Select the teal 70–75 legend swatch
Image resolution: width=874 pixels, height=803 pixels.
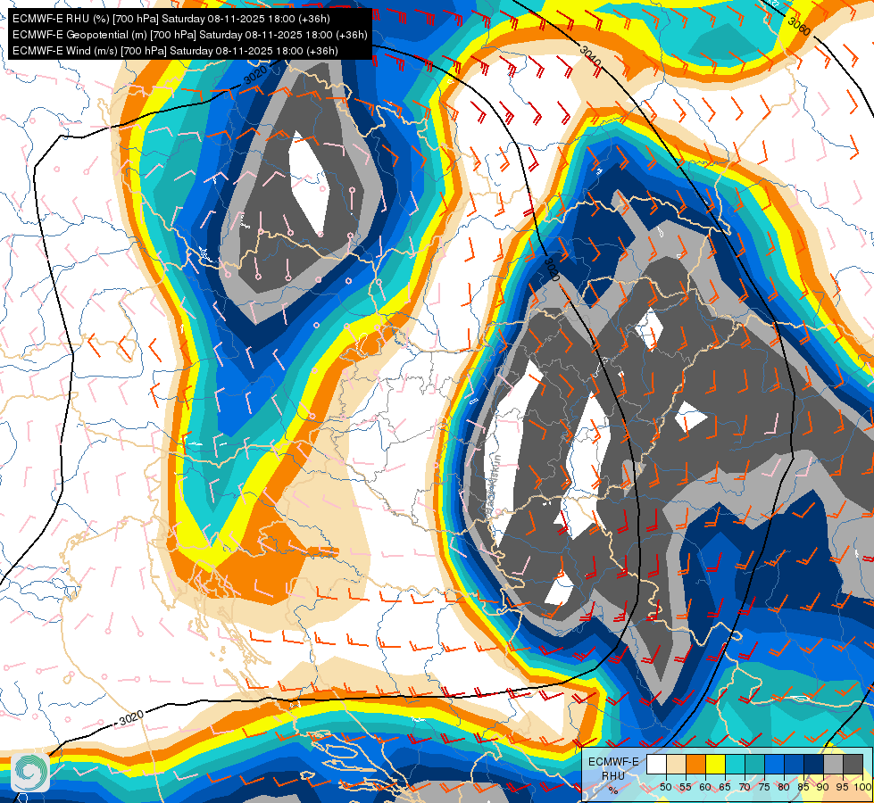click(754, 764)
